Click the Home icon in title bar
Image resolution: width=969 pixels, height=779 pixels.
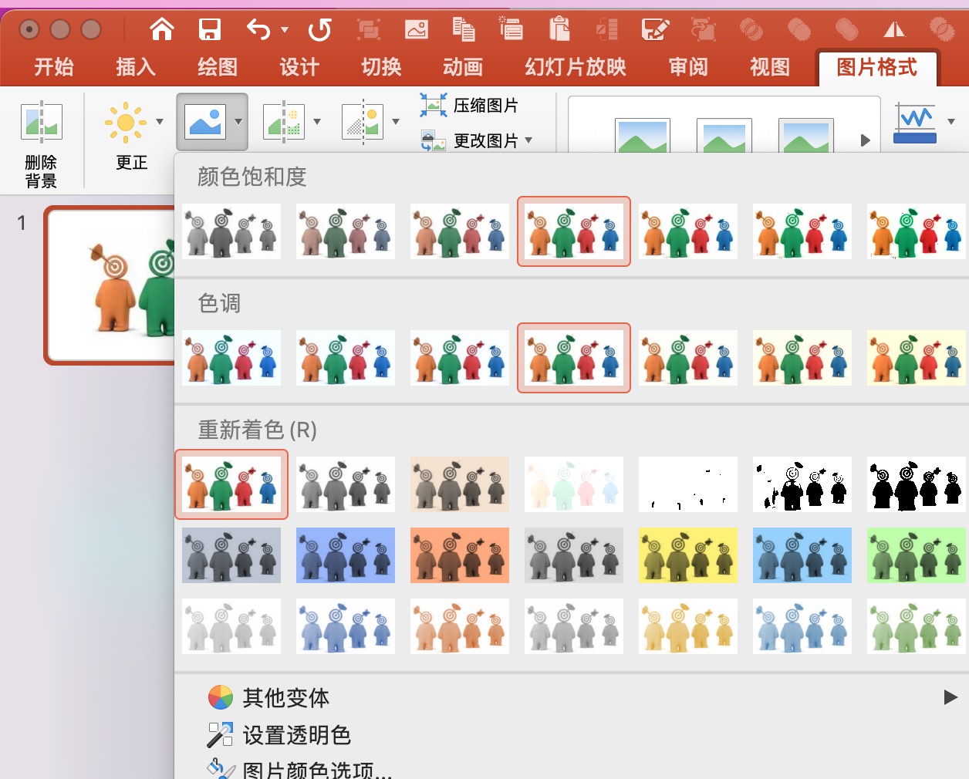[162, 29]
